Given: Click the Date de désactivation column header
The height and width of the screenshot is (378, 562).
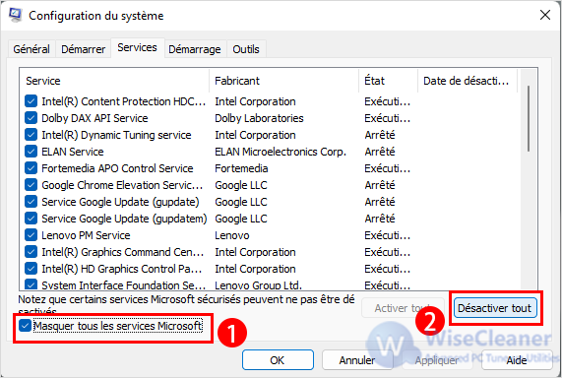Looking at the screenshot, I should pos(468,81).
